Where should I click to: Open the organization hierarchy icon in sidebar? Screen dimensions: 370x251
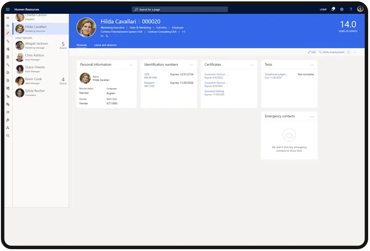click(7, 128)
